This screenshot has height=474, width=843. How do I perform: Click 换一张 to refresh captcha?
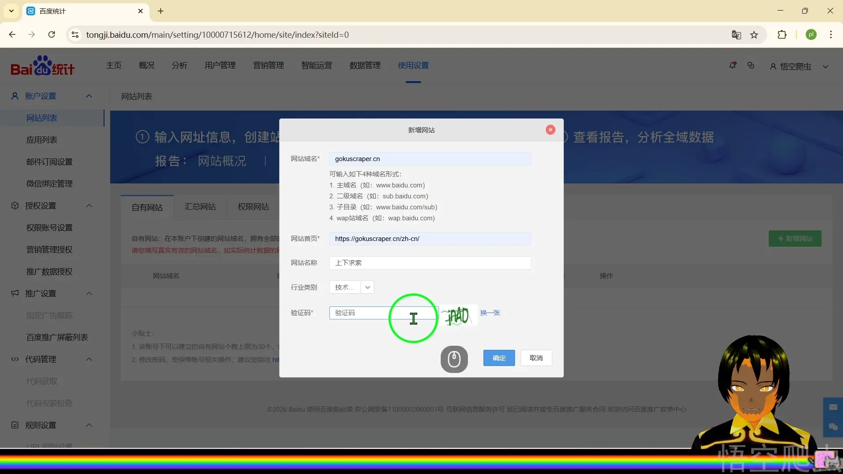tap(490, 313)
